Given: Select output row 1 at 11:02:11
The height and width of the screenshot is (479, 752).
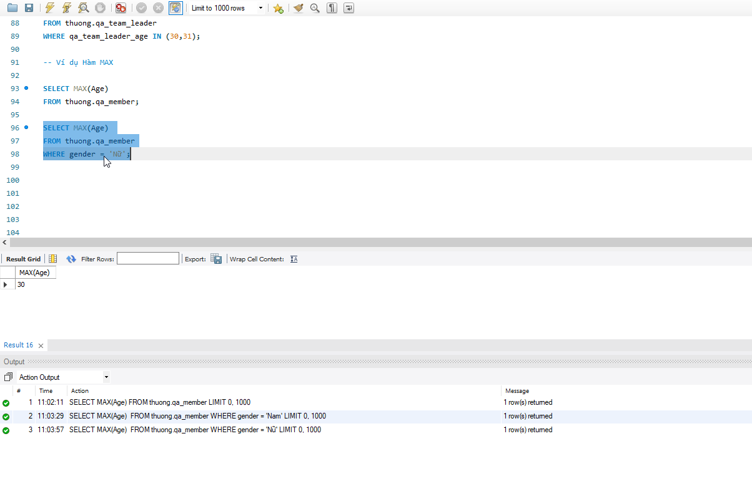Looking at the screenshot, I should 376,402.
